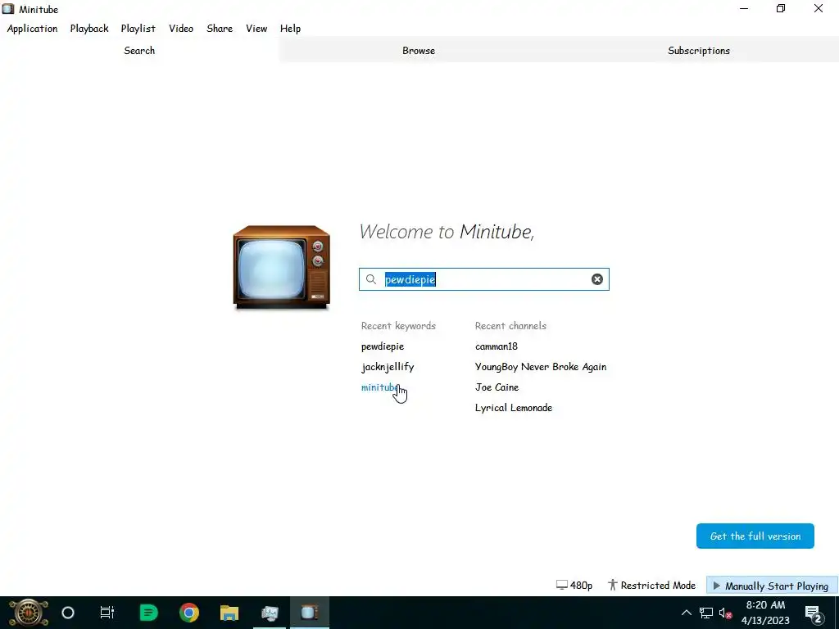Open recent channel Joe Caine
The image size is (839, 629).
tap(497, 387)
